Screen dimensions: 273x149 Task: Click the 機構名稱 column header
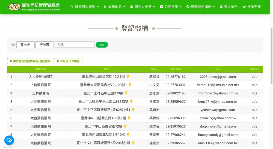41,69
